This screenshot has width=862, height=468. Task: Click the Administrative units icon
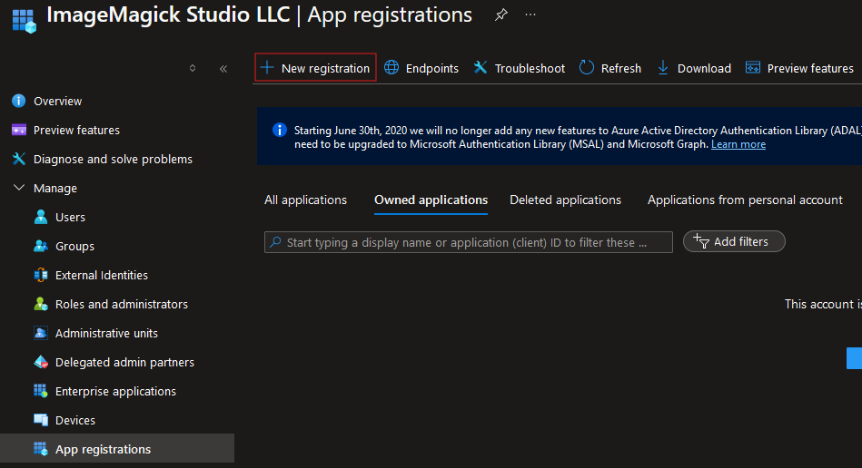pos(41,333)
